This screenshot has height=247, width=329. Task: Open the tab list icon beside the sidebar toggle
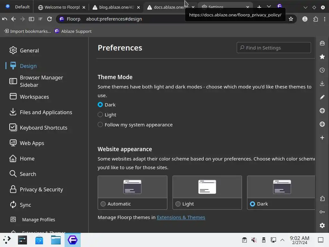(x=40, y=19)
